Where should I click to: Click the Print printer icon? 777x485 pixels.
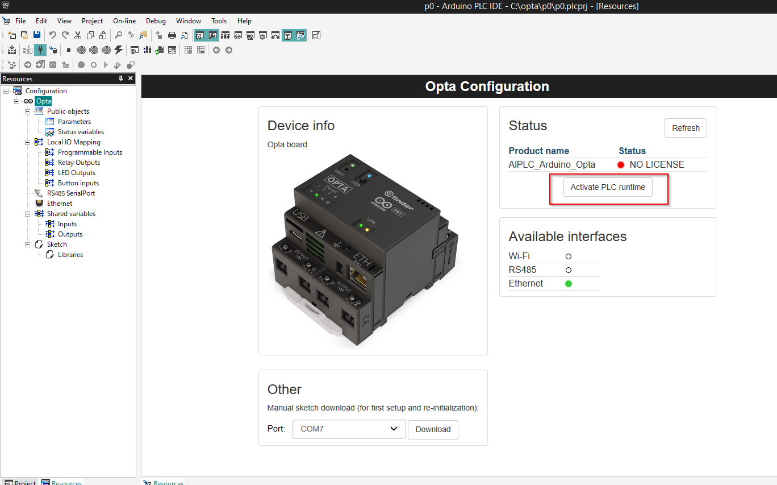pyautogui.click(x=172, y=35)
